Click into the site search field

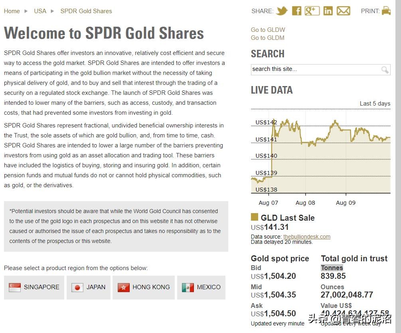pos(315,69)
